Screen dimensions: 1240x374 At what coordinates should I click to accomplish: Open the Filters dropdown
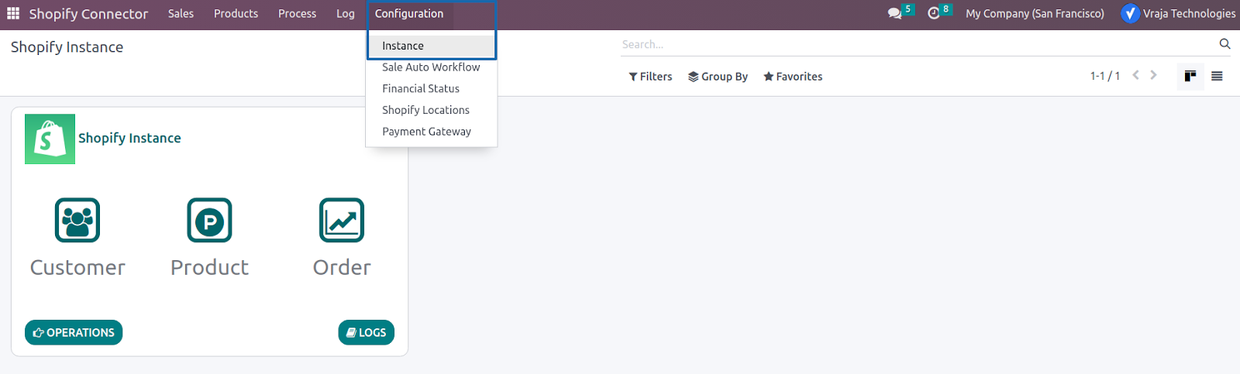point(650,76)
